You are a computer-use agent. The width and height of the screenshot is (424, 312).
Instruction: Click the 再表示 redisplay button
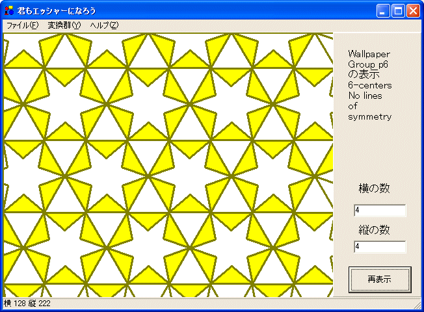[x=380, y=279]
